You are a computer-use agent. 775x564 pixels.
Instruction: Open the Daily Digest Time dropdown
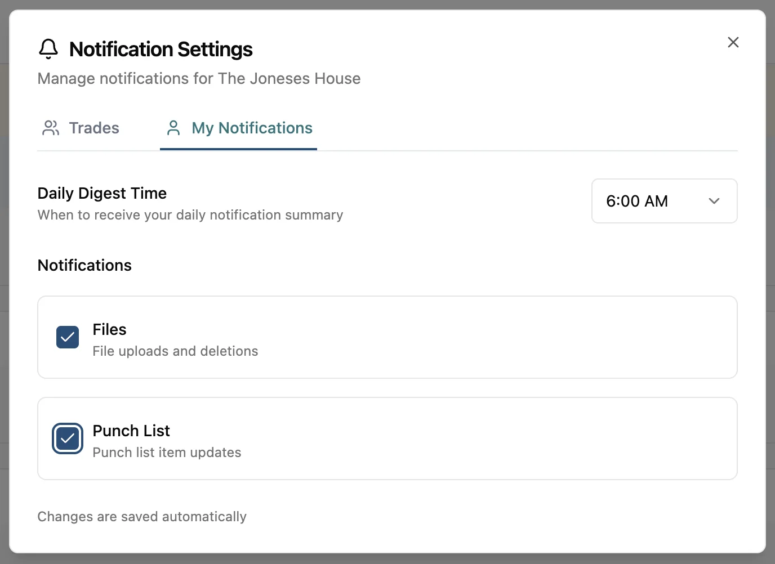point(664,201)
